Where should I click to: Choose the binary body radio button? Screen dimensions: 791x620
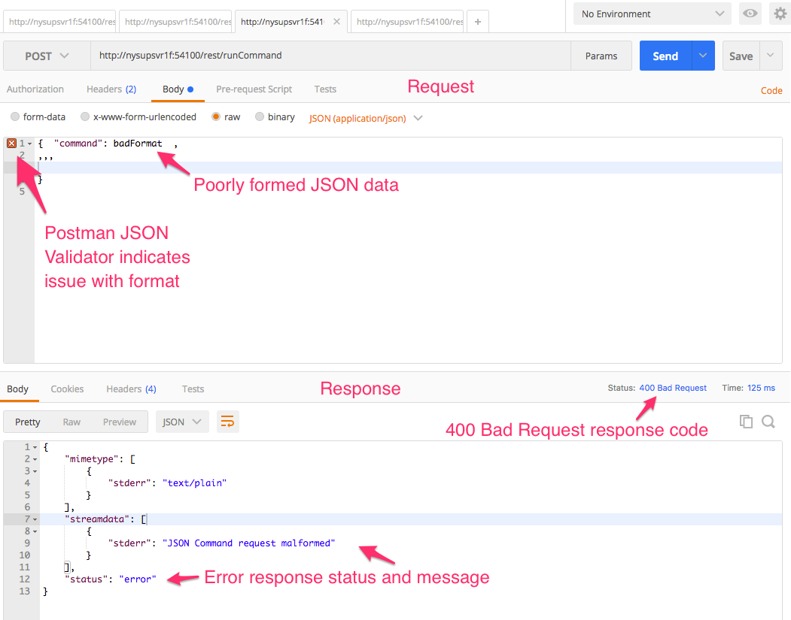tap(260, 117)
